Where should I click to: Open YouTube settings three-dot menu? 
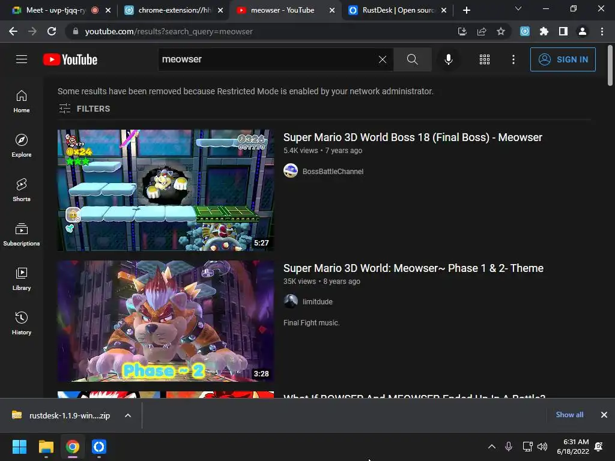[x=514, y=59]
